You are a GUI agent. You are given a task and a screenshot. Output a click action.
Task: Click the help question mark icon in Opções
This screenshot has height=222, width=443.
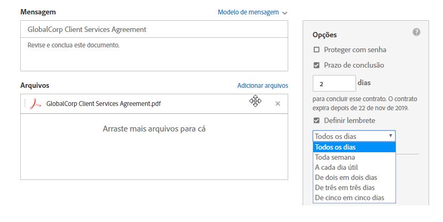pos(416,32)
